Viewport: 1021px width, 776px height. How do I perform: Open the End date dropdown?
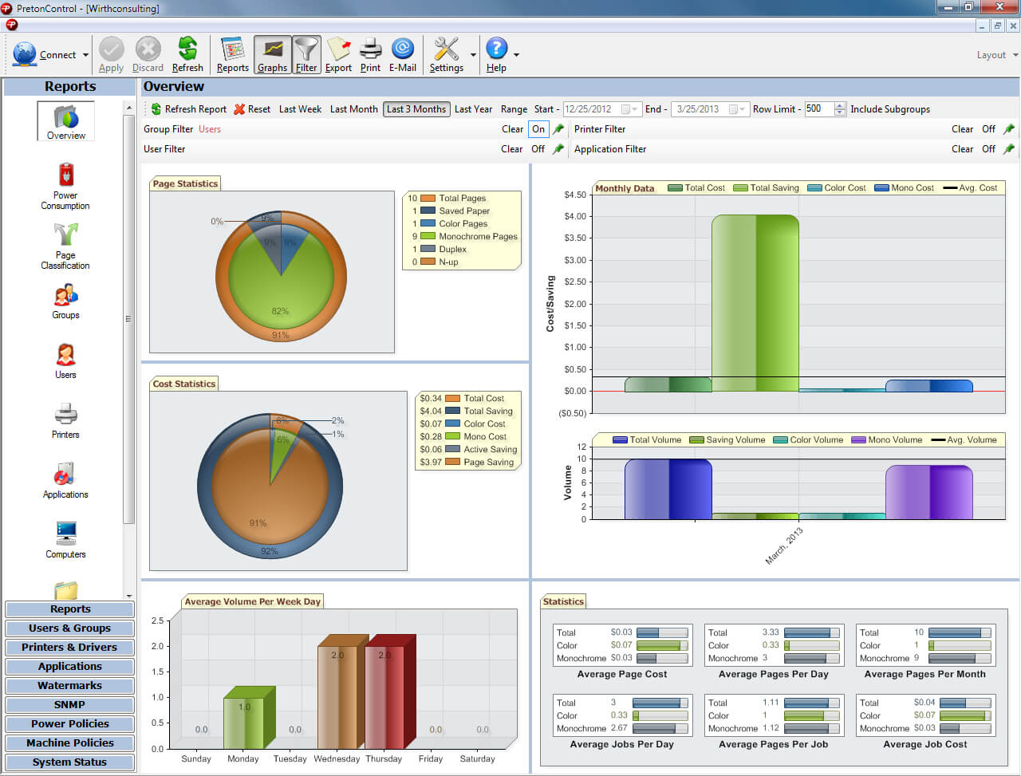(x=742, y=109)
